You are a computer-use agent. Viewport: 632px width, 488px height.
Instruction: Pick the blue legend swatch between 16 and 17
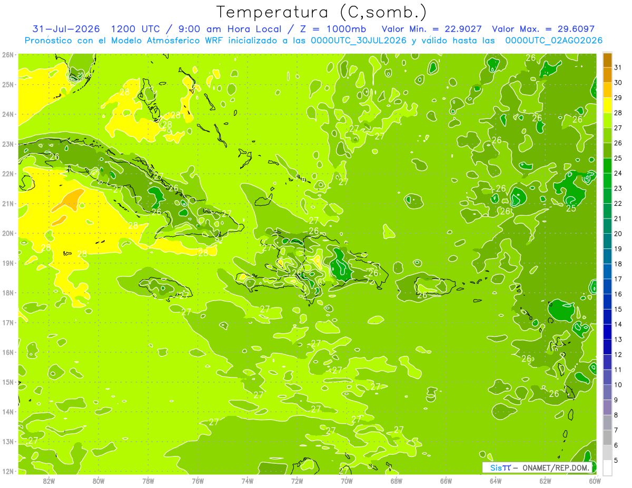pyautogui.click(x=608, y=286)
